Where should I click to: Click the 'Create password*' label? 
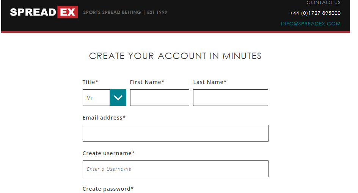coord(108,189)
